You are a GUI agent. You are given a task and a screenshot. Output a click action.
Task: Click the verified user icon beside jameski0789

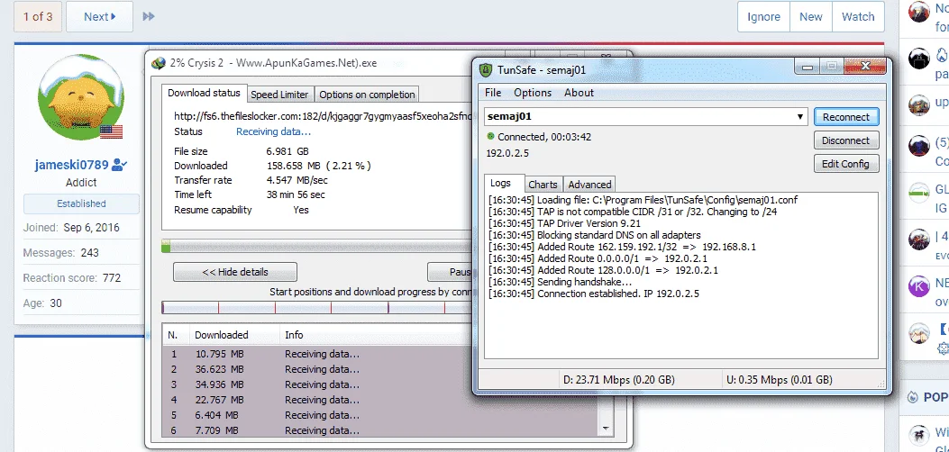point(120,165)
